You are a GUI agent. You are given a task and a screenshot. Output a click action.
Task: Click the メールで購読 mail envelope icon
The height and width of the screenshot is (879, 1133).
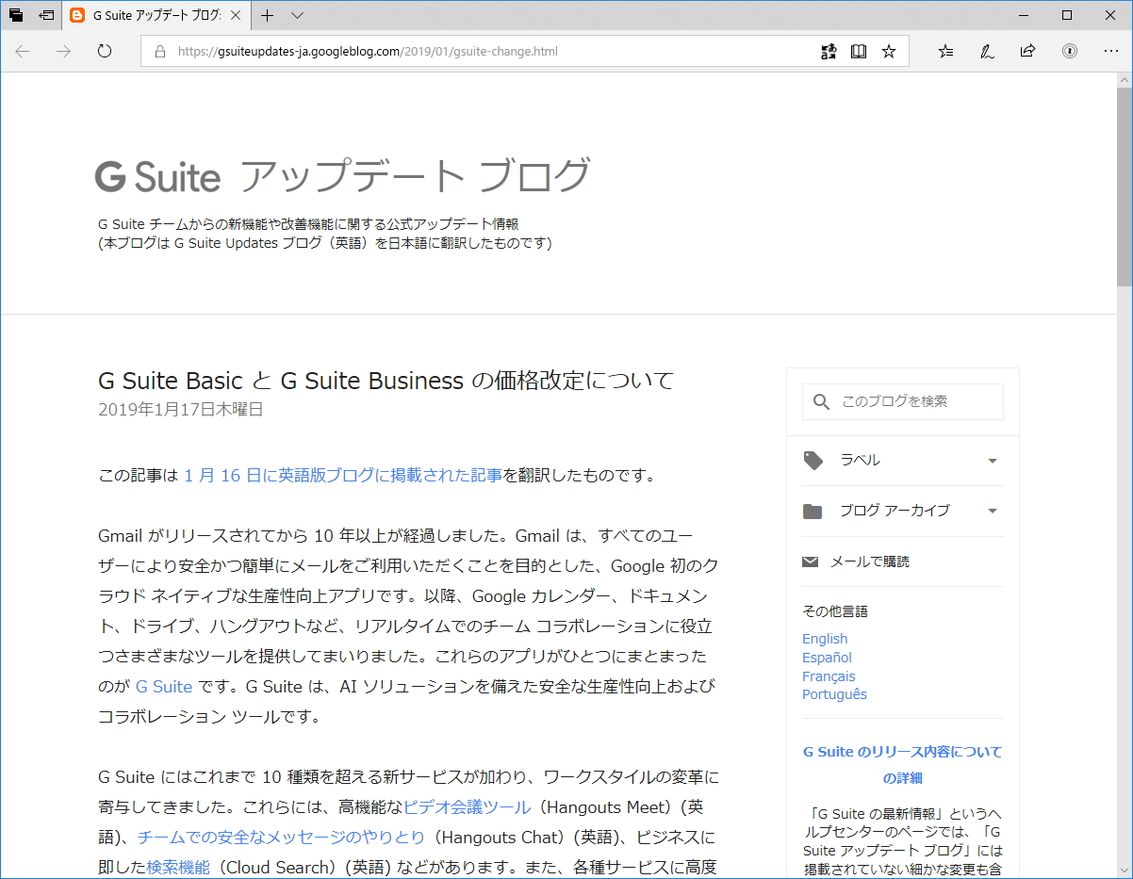[x=811, y=561]
